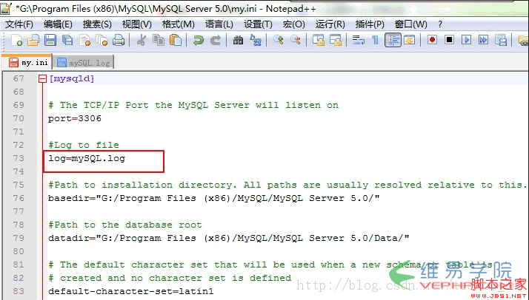This screenshot has width=529, height=300.
Task: Open the Replace dialog icon
Action: (256, 40)
